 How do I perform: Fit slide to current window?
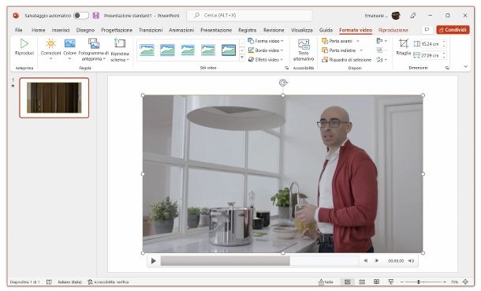pos(465,282)
